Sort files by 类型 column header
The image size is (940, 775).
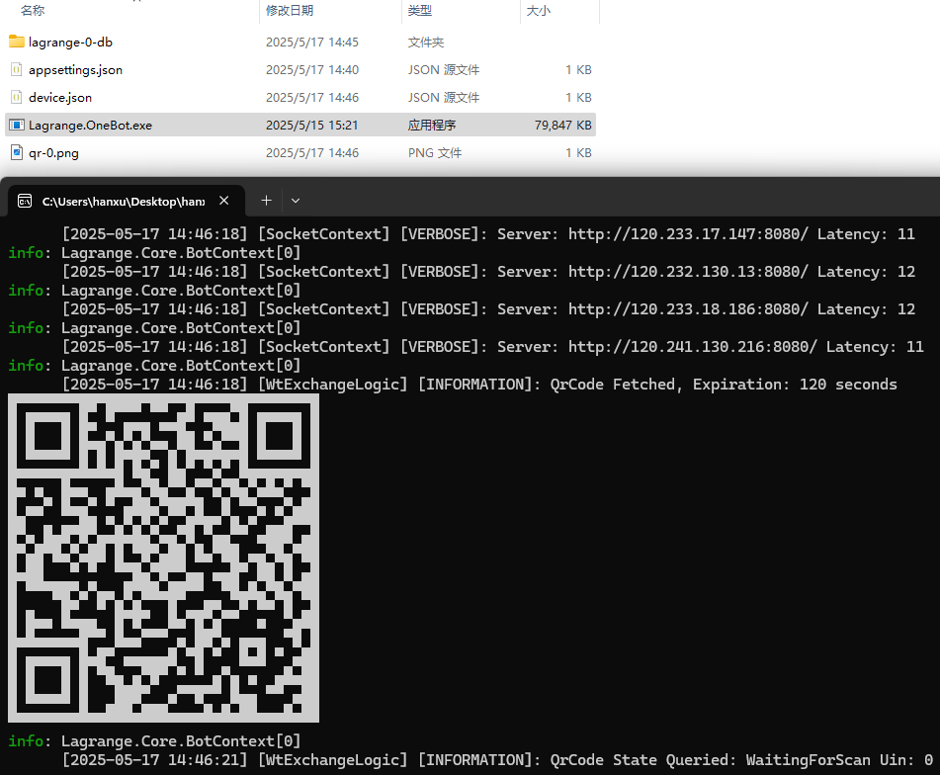tap(420, 10)
